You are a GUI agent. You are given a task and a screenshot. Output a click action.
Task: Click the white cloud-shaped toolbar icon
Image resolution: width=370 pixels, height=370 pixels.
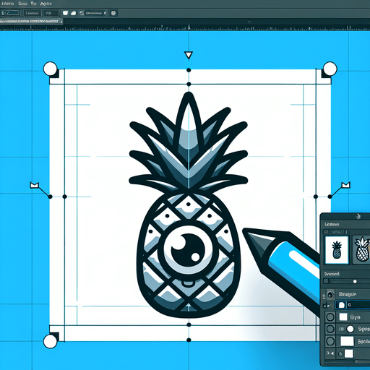(74, 13)
